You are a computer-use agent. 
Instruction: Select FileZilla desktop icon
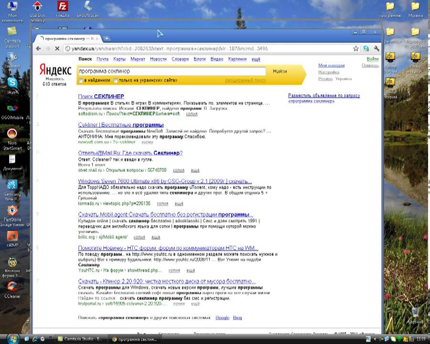click(63, 10)
